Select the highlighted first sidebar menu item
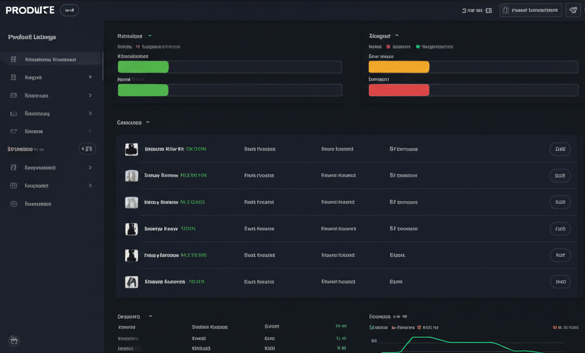 51,59
